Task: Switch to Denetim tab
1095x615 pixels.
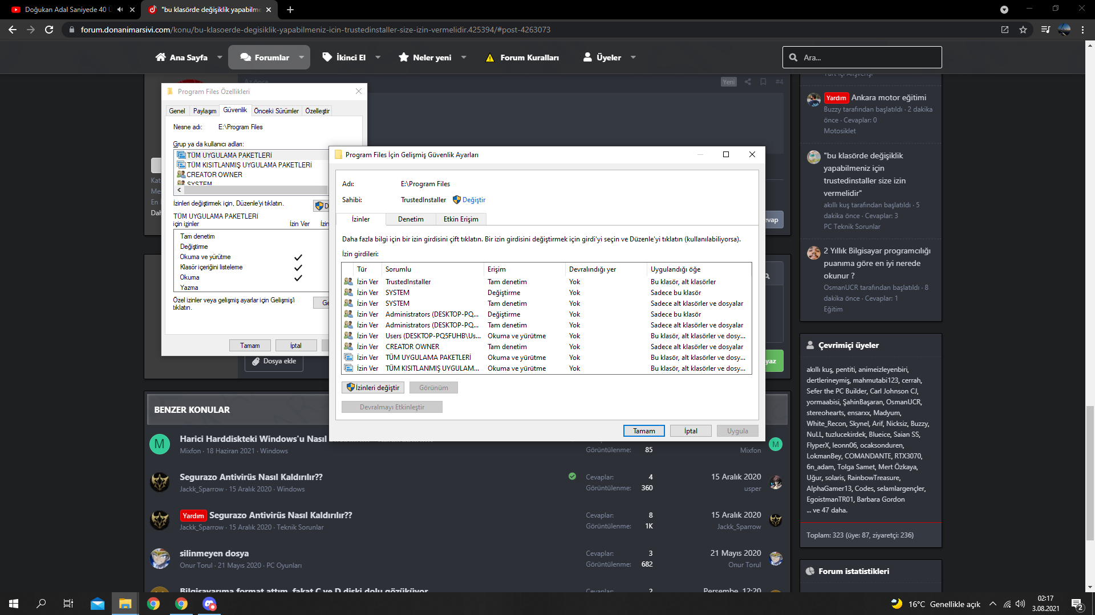Action: (411, 219)
